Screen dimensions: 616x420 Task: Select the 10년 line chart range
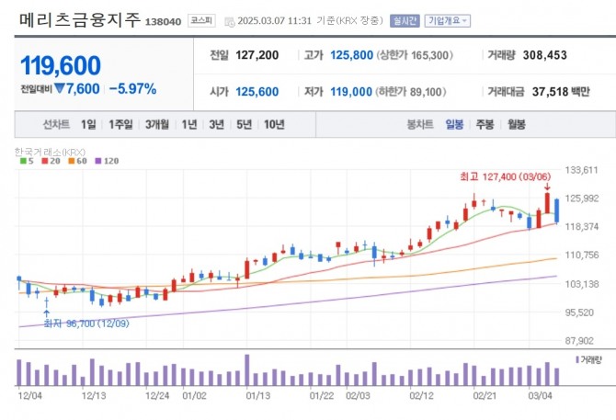(x=273, y=124)
